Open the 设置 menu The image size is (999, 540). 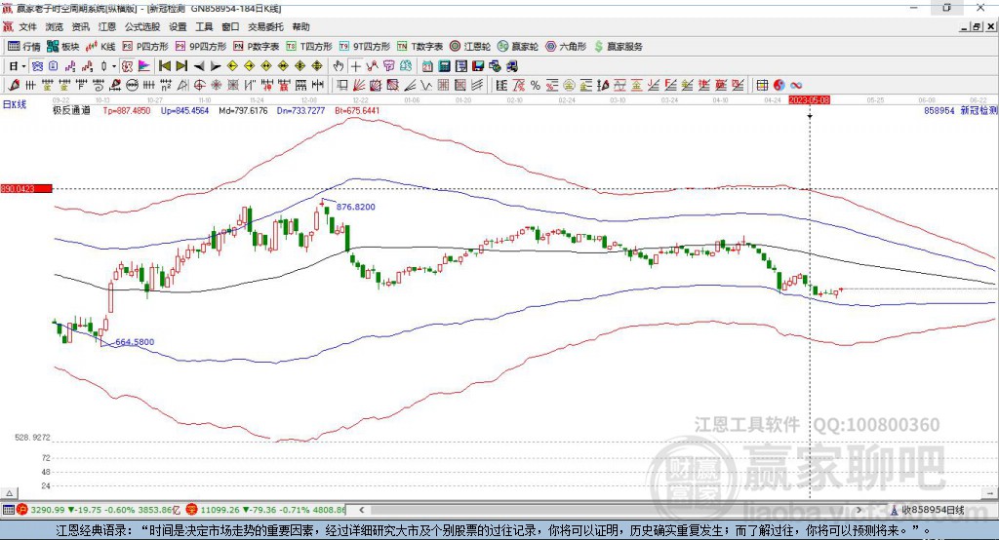tap(178, 26)
